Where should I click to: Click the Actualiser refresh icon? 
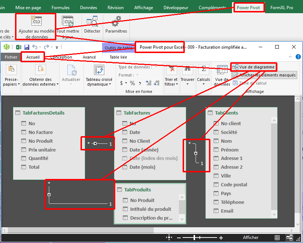pyautogui.click(x=71, y=70)
